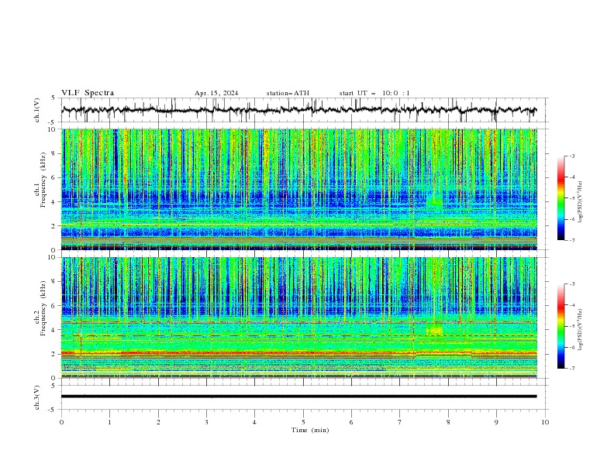The width and height of the screenshot is (614, 474).
Task: Click the green 4 kHz emission patch in ch.1
Action: coord(434,201)
